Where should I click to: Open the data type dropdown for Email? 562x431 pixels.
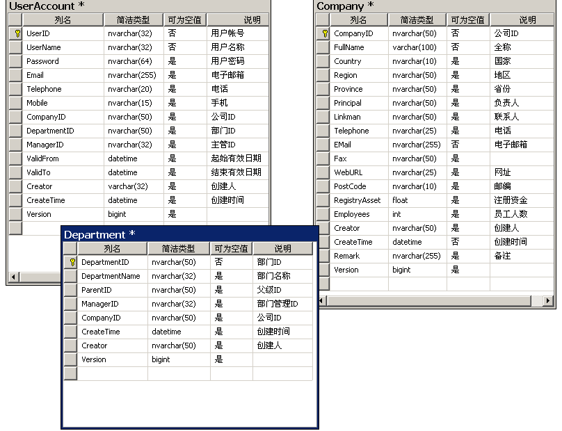pyautogui.click(x=134, y=75)
